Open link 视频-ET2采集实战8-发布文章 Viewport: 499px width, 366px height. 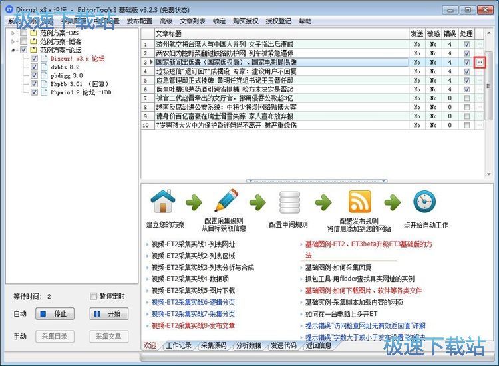(x=193, y=325)
